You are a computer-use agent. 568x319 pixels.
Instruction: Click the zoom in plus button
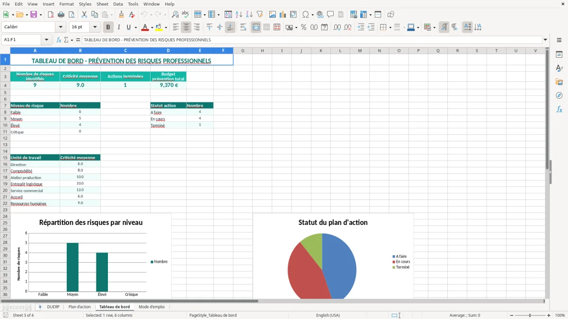tap(549, 315)
